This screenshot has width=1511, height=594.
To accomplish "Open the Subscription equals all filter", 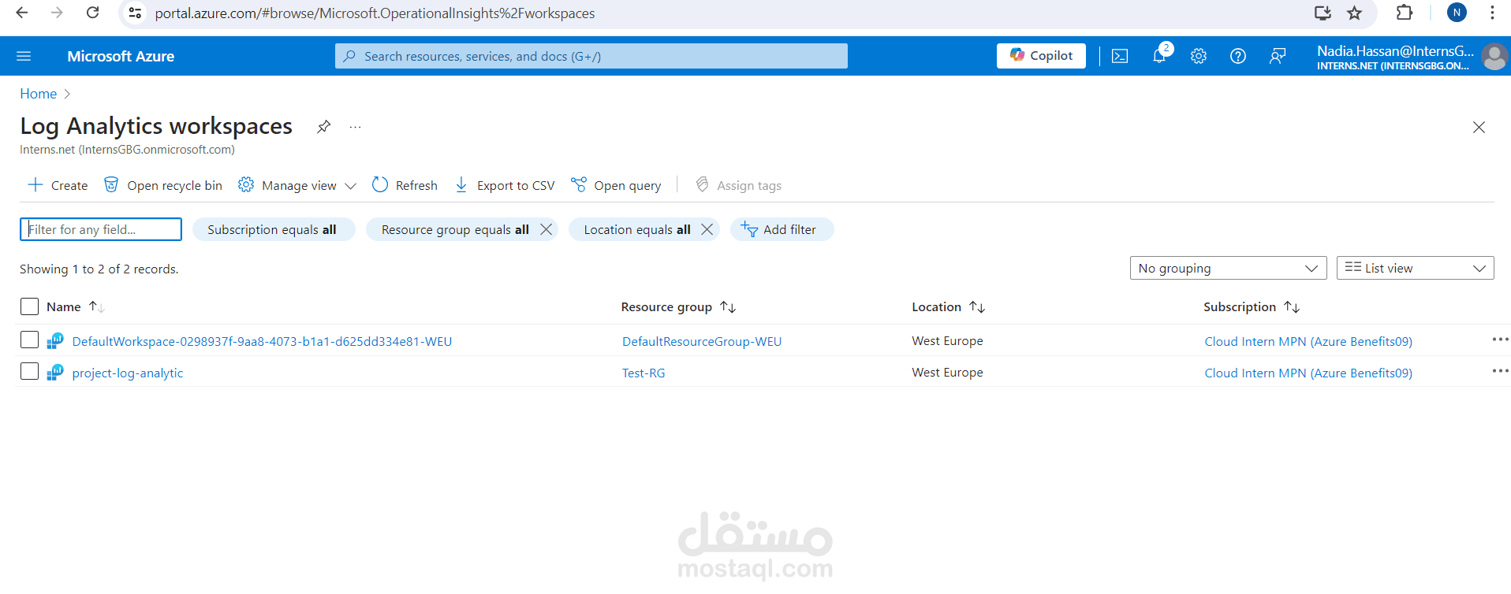I will tap(272, 229).
